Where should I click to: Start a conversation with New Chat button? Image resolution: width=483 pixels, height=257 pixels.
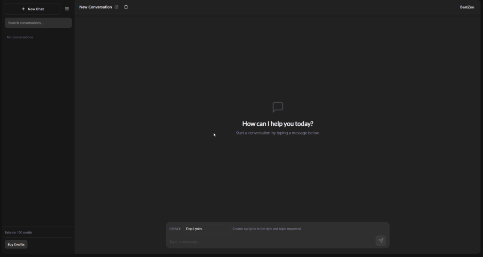coord(33,9)
